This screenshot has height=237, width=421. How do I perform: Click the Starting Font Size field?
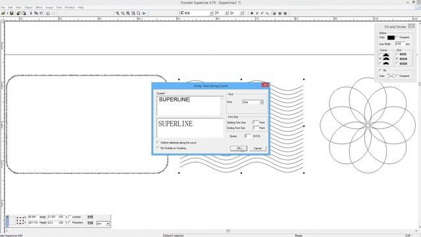255,122
